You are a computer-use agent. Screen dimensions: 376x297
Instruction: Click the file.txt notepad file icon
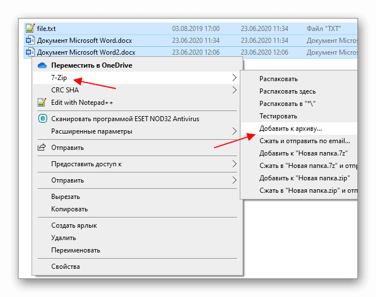coord(30,28)
